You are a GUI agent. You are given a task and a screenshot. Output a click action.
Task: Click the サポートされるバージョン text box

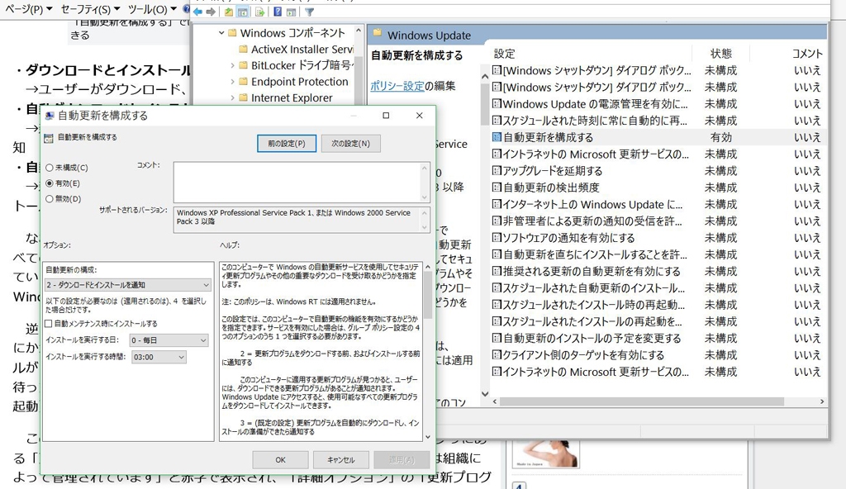302,220
